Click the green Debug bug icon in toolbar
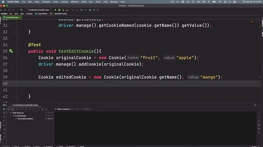This screenshot has height=147, width=263. [59, 10]
